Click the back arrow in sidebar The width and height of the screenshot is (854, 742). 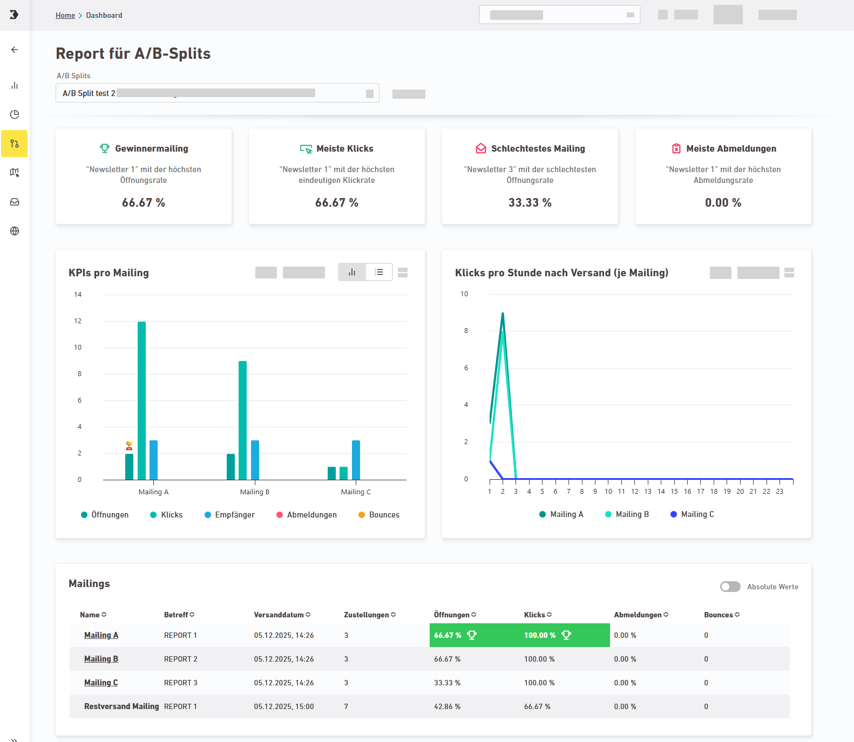pos(15,50)
